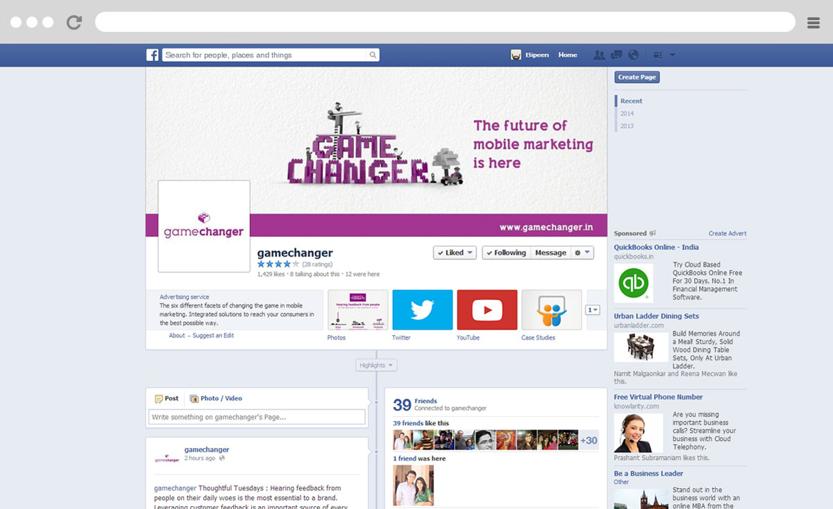The height and width of the screenshot is (509, 833).
Task: Switch to the Photo / Video tab
Action: pos(216,399)
